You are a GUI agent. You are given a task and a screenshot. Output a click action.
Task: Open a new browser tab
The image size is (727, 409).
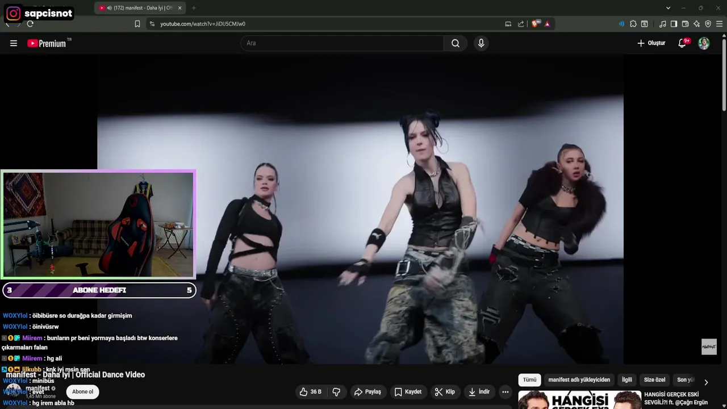pyautogui.click(x=194, y=8)
